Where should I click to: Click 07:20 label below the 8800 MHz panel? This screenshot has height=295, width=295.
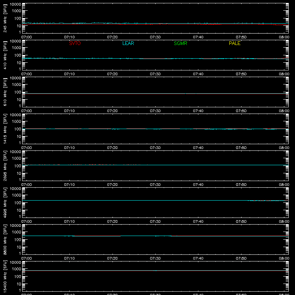coord(112,258)
